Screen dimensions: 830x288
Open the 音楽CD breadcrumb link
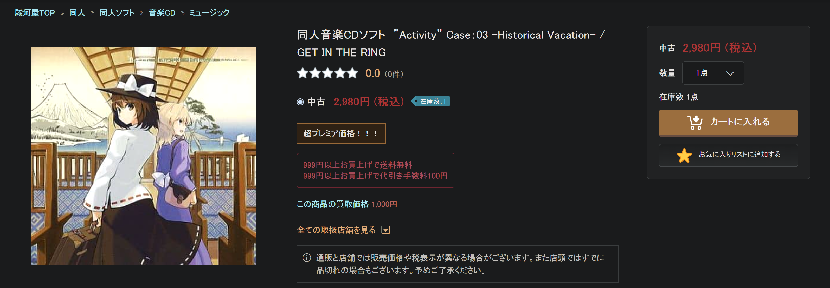coord(162,13)
